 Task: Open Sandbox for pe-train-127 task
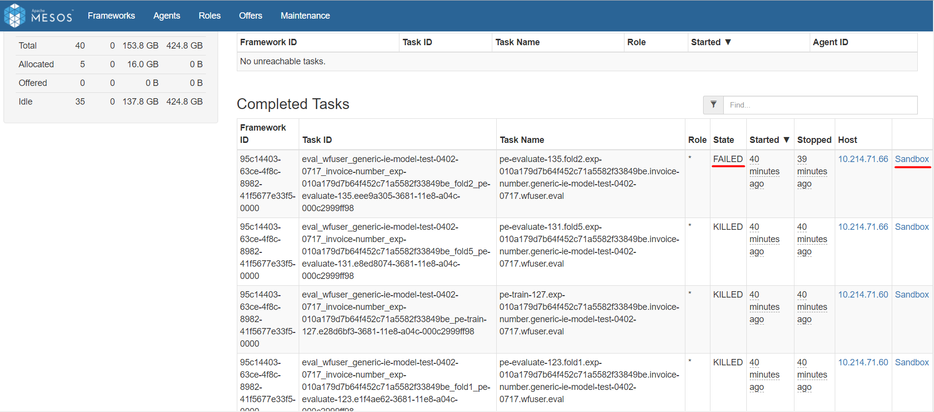click(912, 295)
